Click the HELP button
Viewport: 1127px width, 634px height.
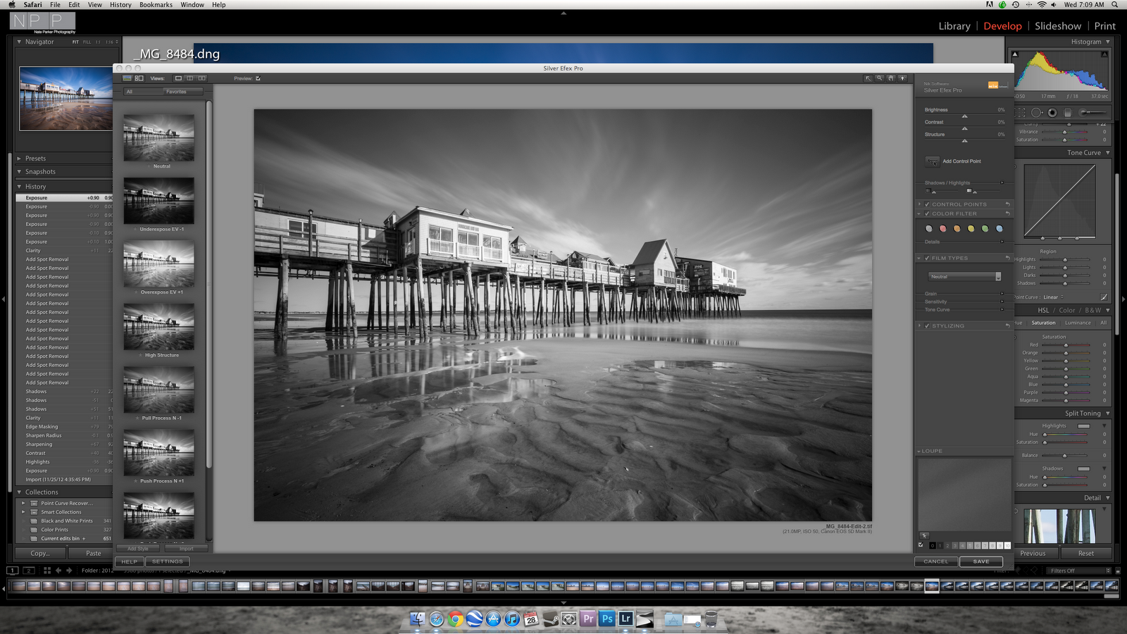click(x=130, y=561)
